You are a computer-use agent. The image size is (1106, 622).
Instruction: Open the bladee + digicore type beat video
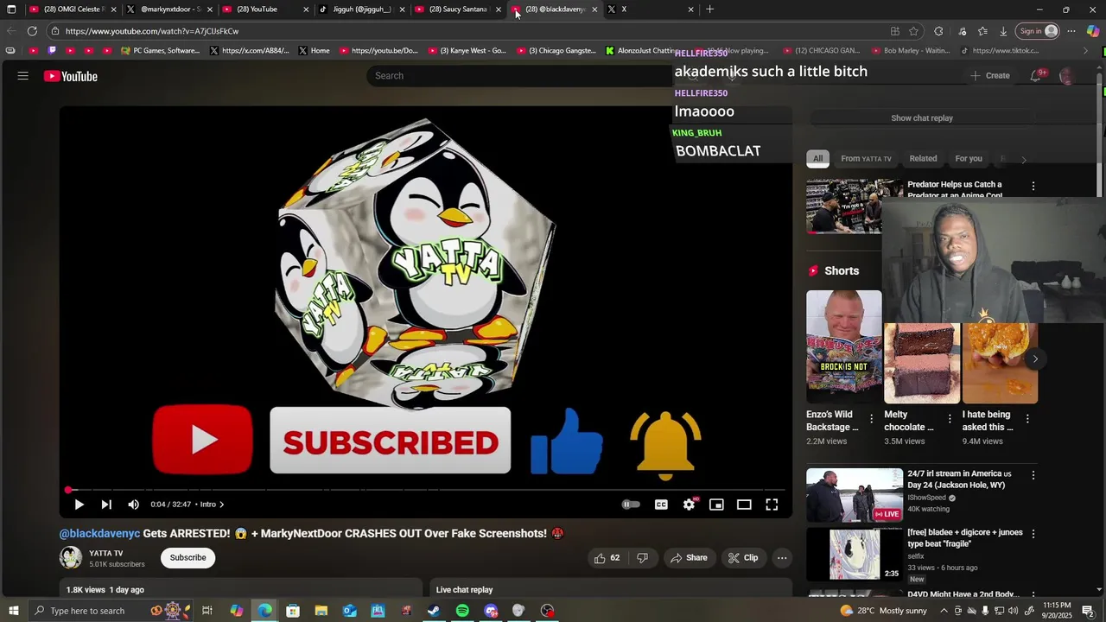(x=855, y=554)
